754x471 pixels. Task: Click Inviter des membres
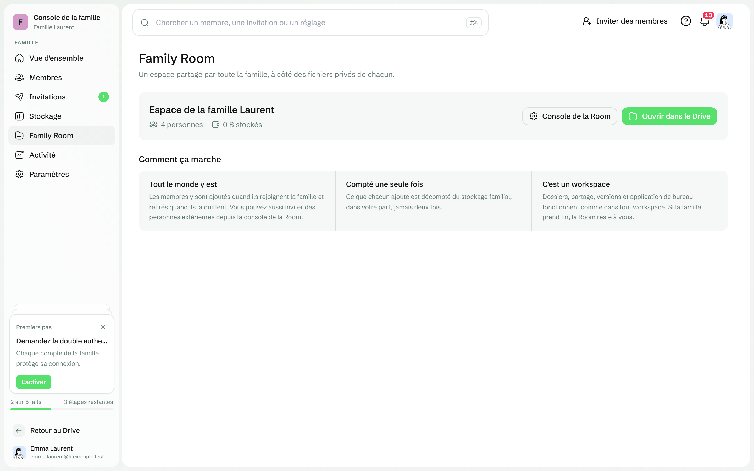click(625, 21)
